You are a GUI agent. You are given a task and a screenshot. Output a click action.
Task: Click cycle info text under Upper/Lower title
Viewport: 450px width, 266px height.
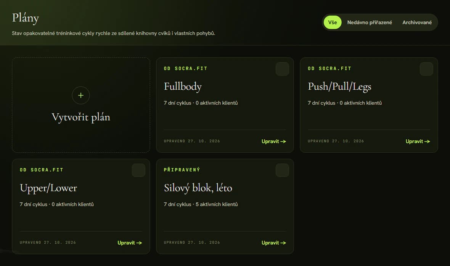click(x=56, y=204)
